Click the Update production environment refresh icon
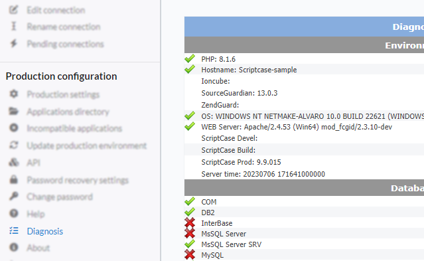This screenshot has width=424, height=261. (13, 145)
